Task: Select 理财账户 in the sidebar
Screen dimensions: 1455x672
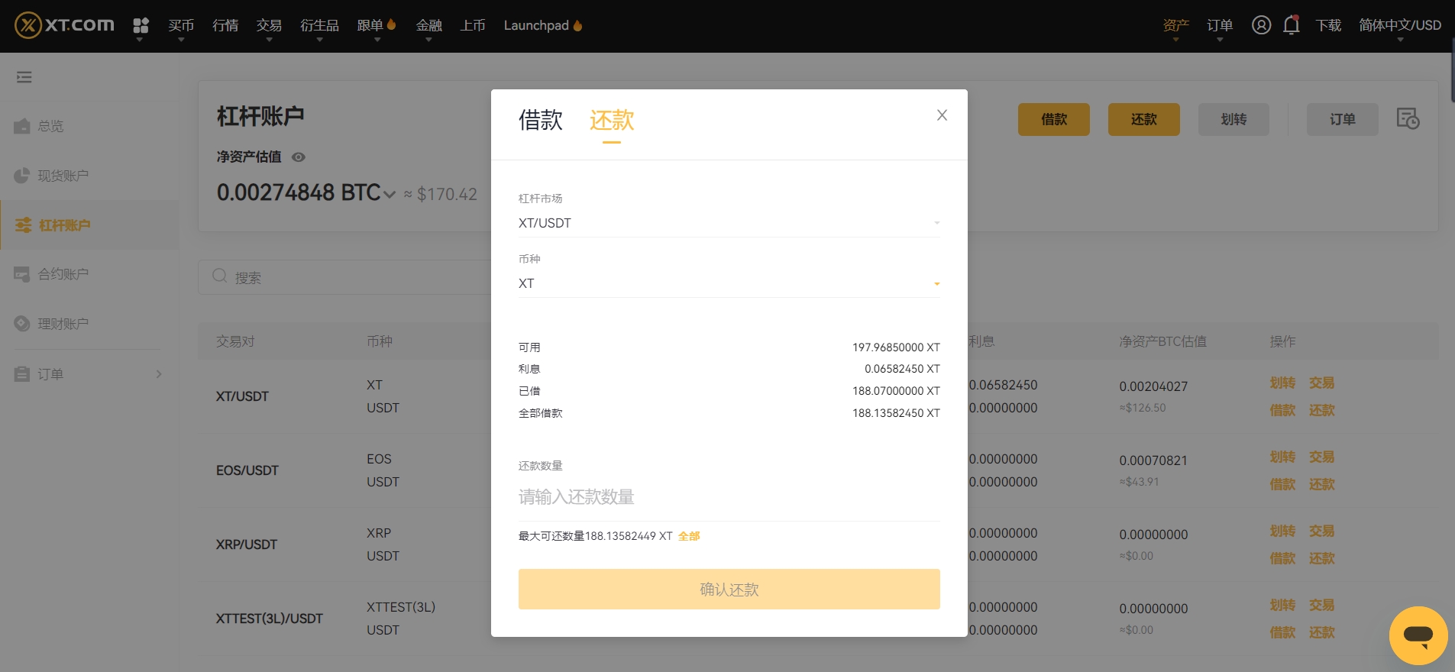Action: [x=63, y=324]
